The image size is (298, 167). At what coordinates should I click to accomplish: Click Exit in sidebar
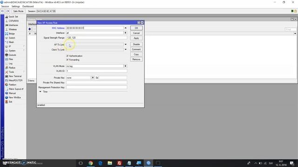(x=10, y=102)
